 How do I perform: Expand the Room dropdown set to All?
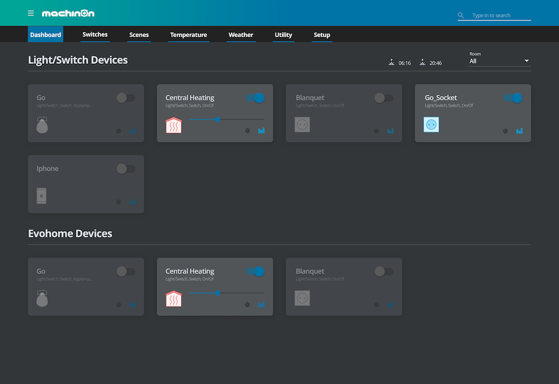[x=499, y=61]
